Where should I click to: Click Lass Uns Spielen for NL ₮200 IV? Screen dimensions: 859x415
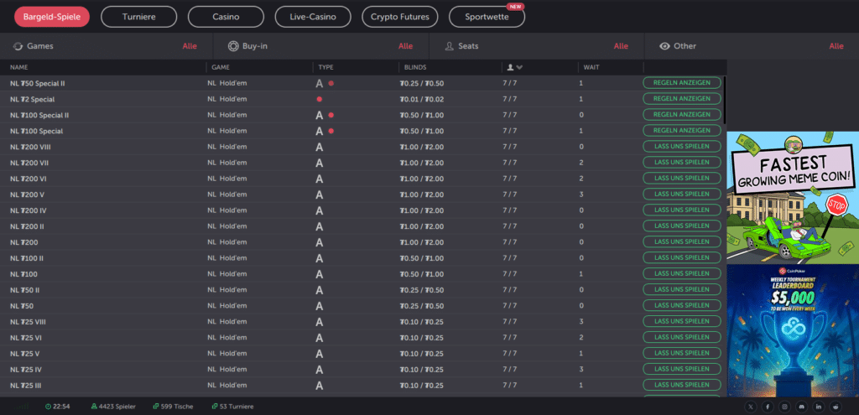pyautogui.click(x=682, y=210)
